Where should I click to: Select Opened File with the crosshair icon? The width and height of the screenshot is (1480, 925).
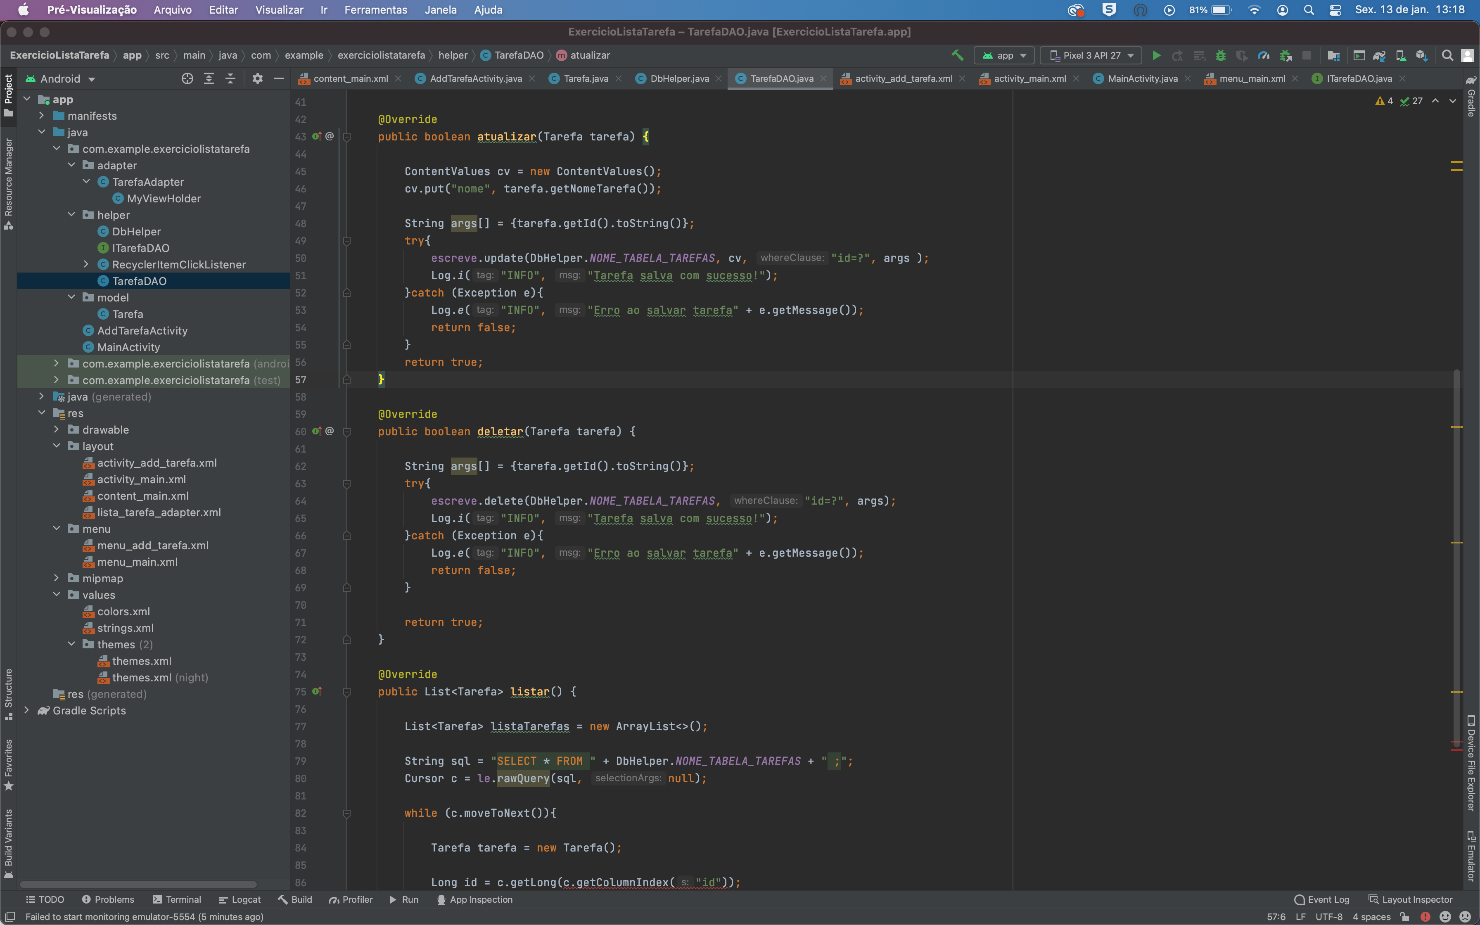point(187,78)
